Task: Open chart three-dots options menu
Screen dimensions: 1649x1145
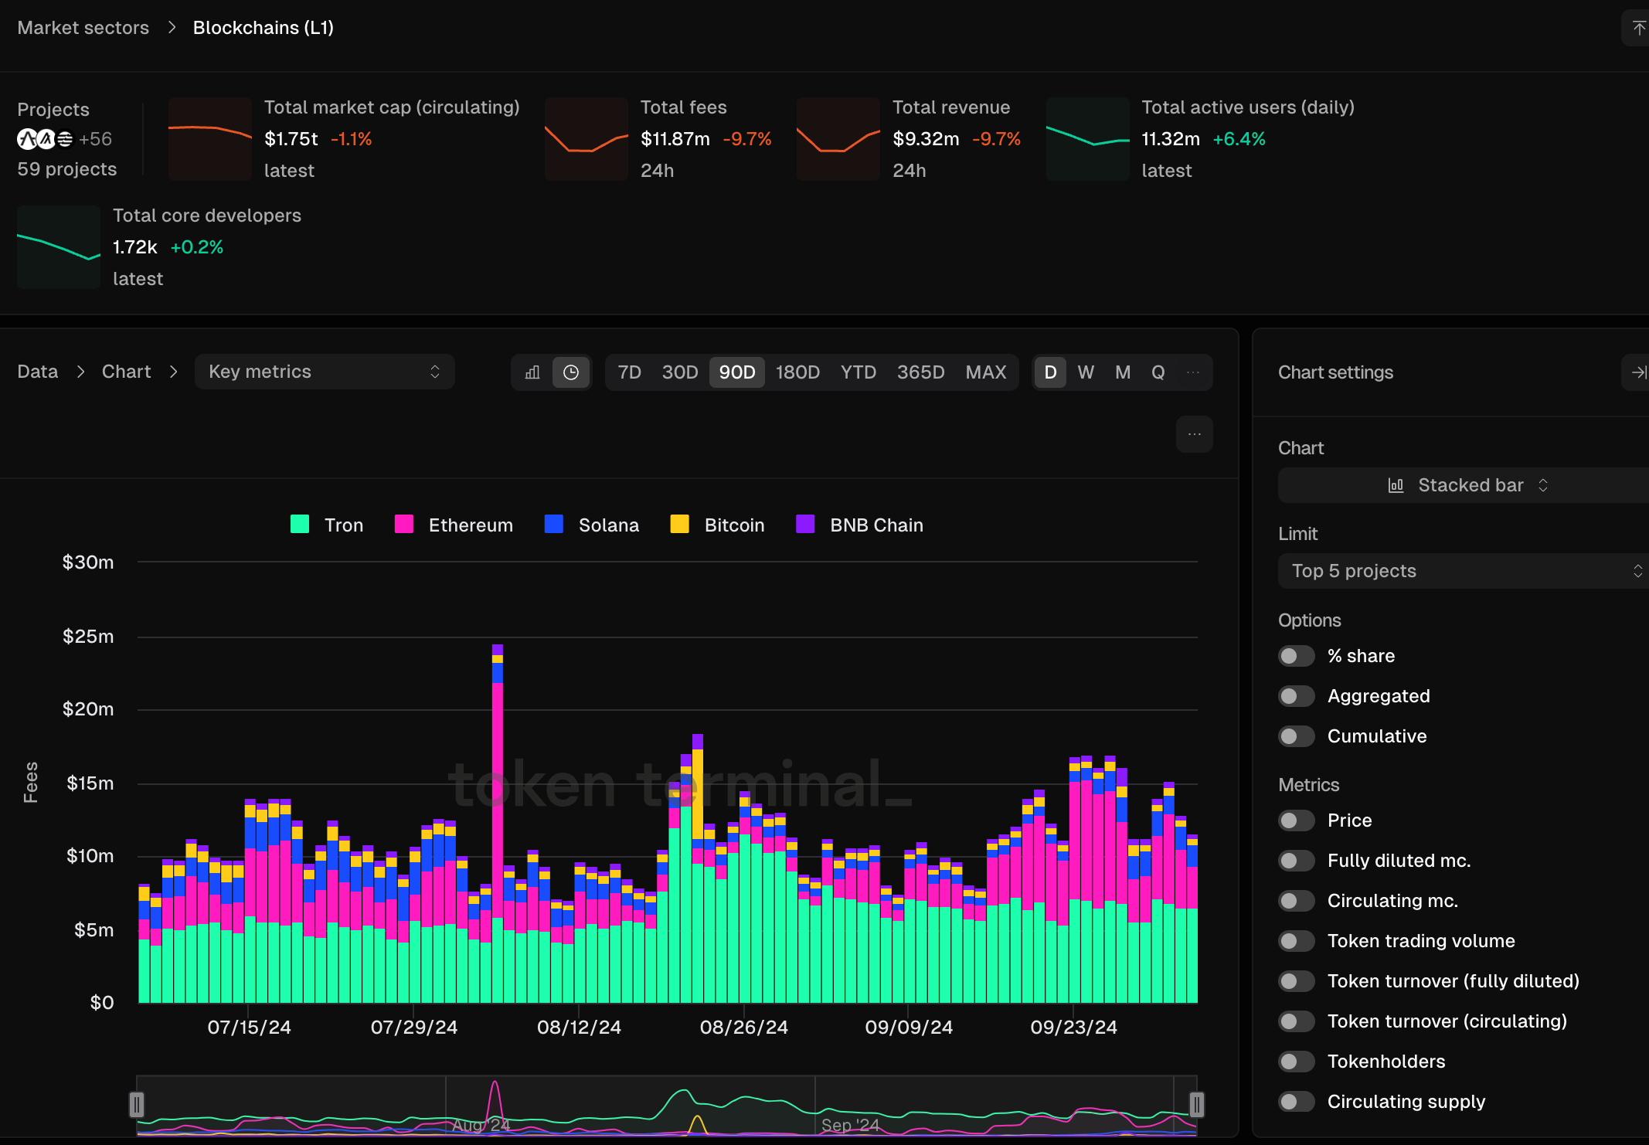Action: click(x=1194, y=434)
